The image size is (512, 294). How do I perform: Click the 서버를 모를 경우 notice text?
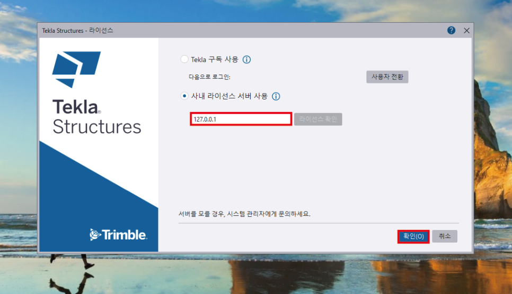tap(244, 214)
